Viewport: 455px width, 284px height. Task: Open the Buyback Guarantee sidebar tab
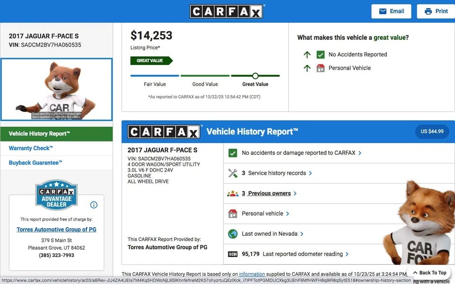click(56, 163)
